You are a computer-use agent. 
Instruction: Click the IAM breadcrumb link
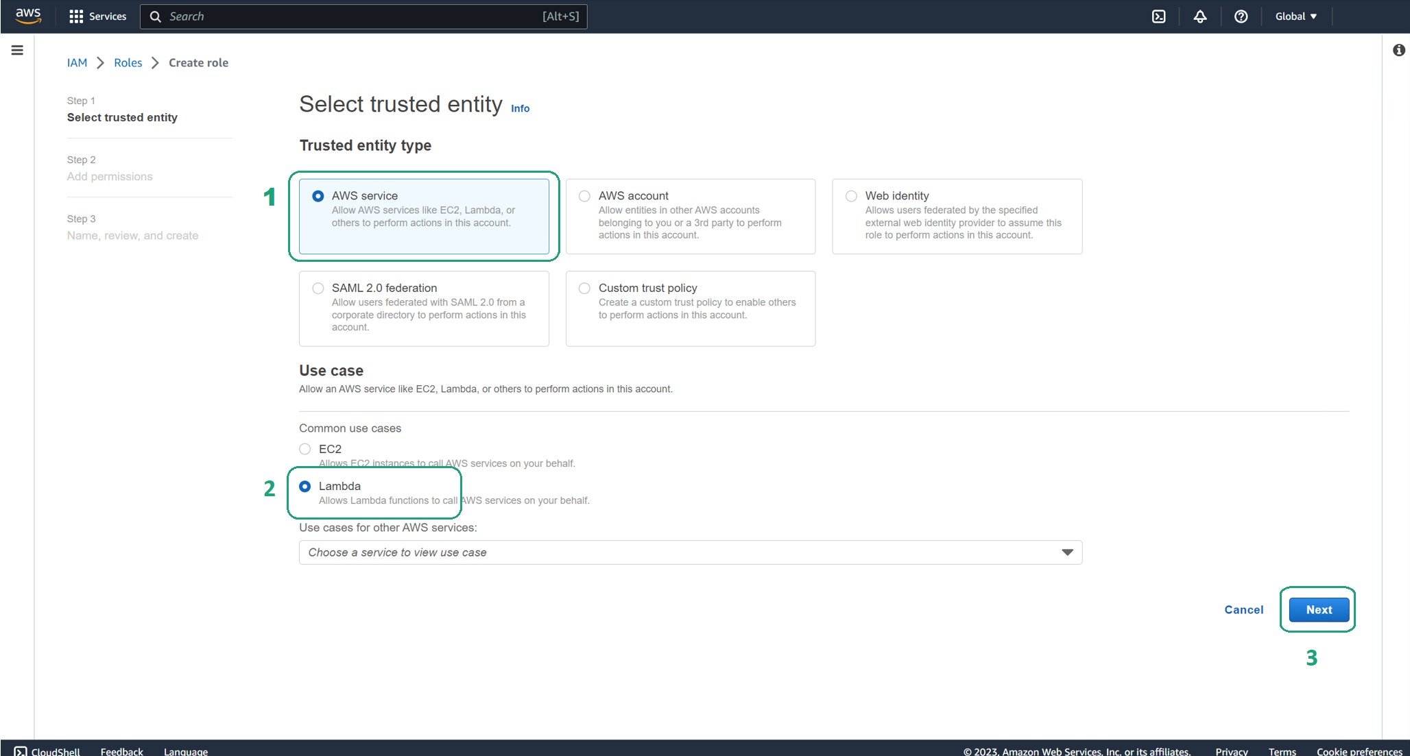77,62
